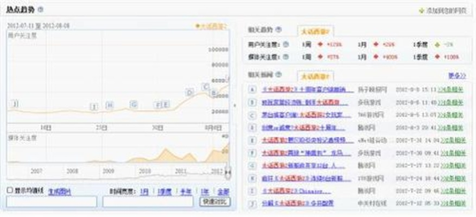The image size is (476, 217).
Task: Click year 2007 on the overview timeline
Action: (x=36, y=171)
